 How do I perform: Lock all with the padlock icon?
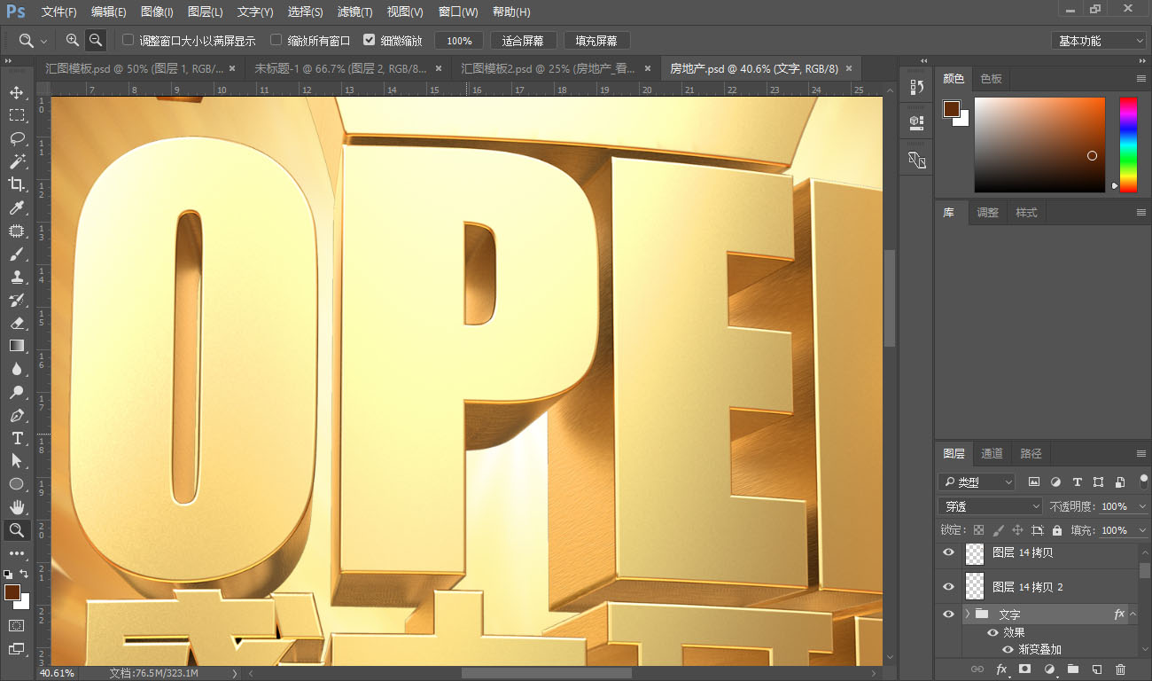[1056, 530]
